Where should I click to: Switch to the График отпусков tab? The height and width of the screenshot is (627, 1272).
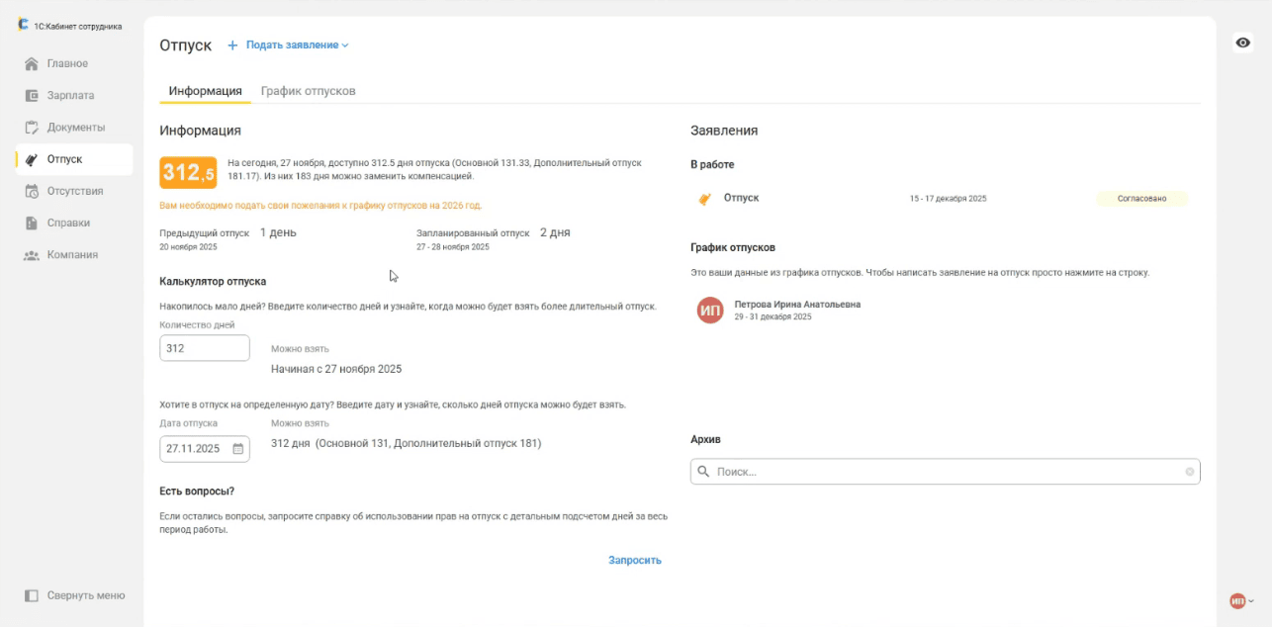(308, 91)
